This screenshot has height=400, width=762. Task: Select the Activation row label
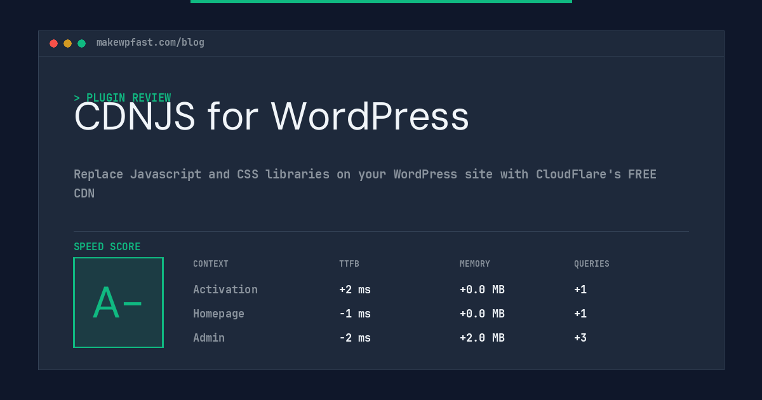coord(225,290)
